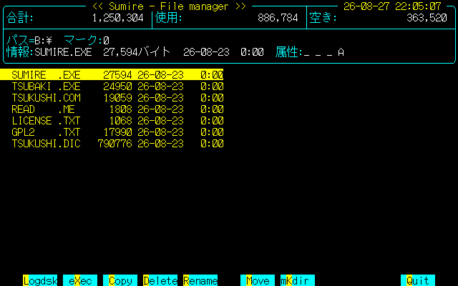Click the Rename command
The height and width of the screenshot is (286, 458).
tap(200, 280)
